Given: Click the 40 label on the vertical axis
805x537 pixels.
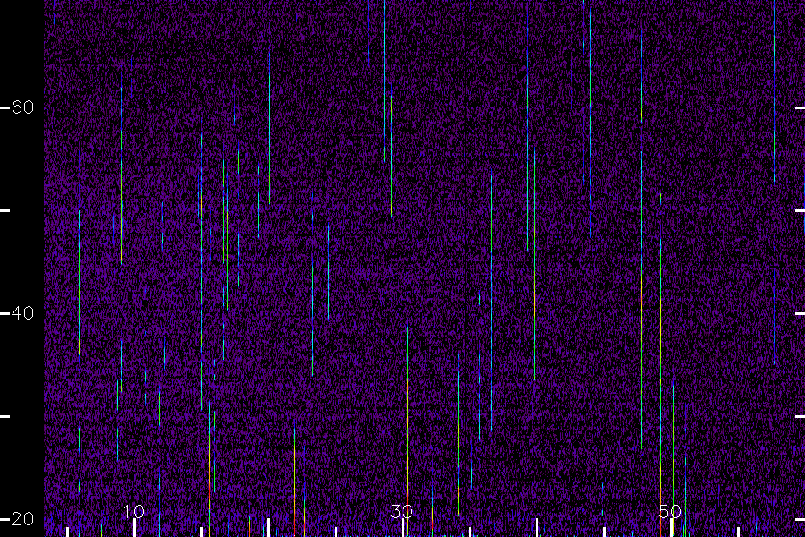Looking at the screenshot, I should coord(22,313).
